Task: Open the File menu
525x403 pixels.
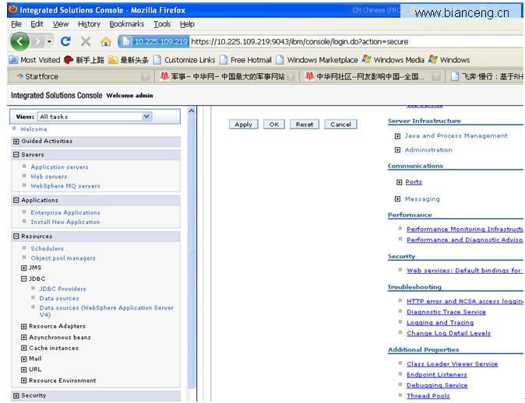Action: [16, 24]
